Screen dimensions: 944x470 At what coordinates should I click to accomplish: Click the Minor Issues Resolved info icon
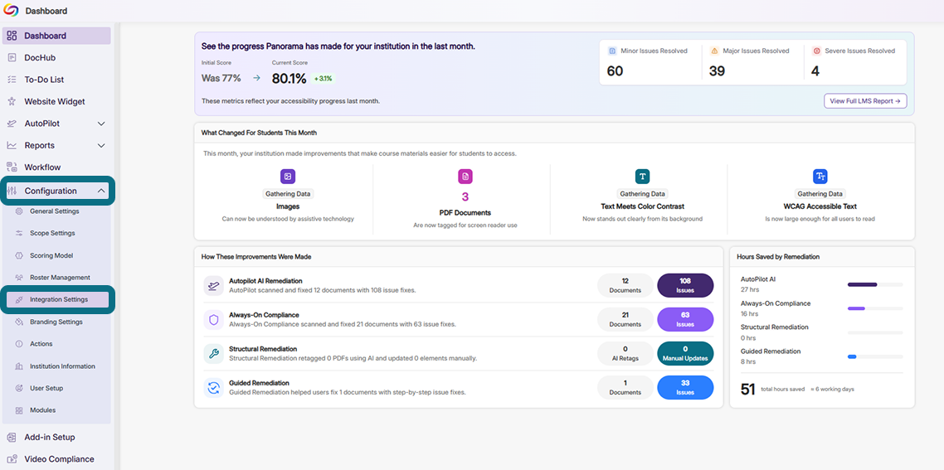click(612, 51)
